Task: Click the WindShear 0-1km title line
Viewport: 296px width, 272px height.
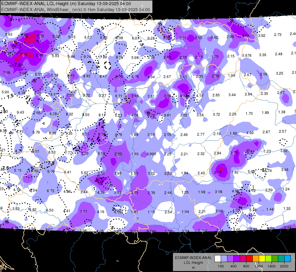Action: click(x=76, y=10)
